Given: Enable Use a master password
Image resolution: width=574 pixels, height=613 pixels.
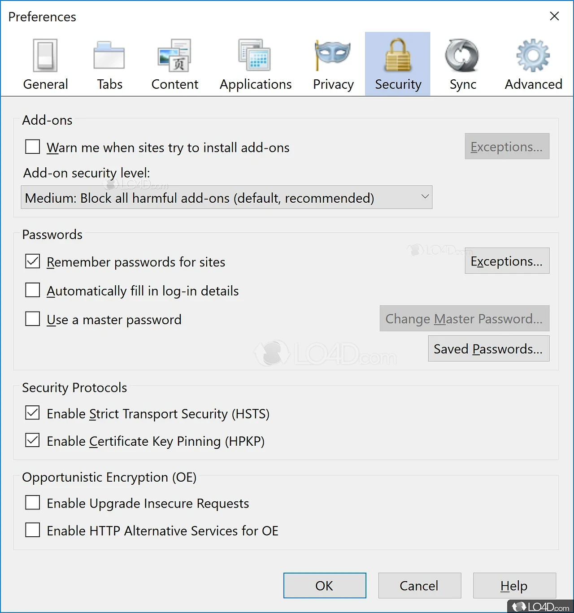Looking at the screenshot, I should point(33,319).
